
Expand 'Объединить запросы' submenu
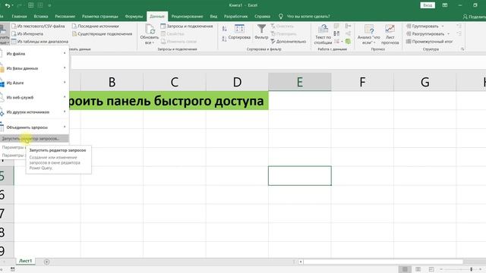pyautogui.click(x=34, y=127)
